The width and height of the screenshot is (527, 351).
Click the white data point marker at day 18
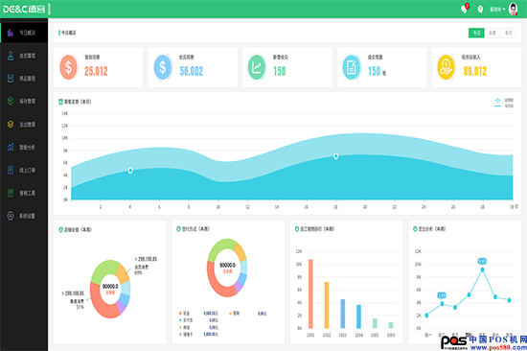(335, 156)
